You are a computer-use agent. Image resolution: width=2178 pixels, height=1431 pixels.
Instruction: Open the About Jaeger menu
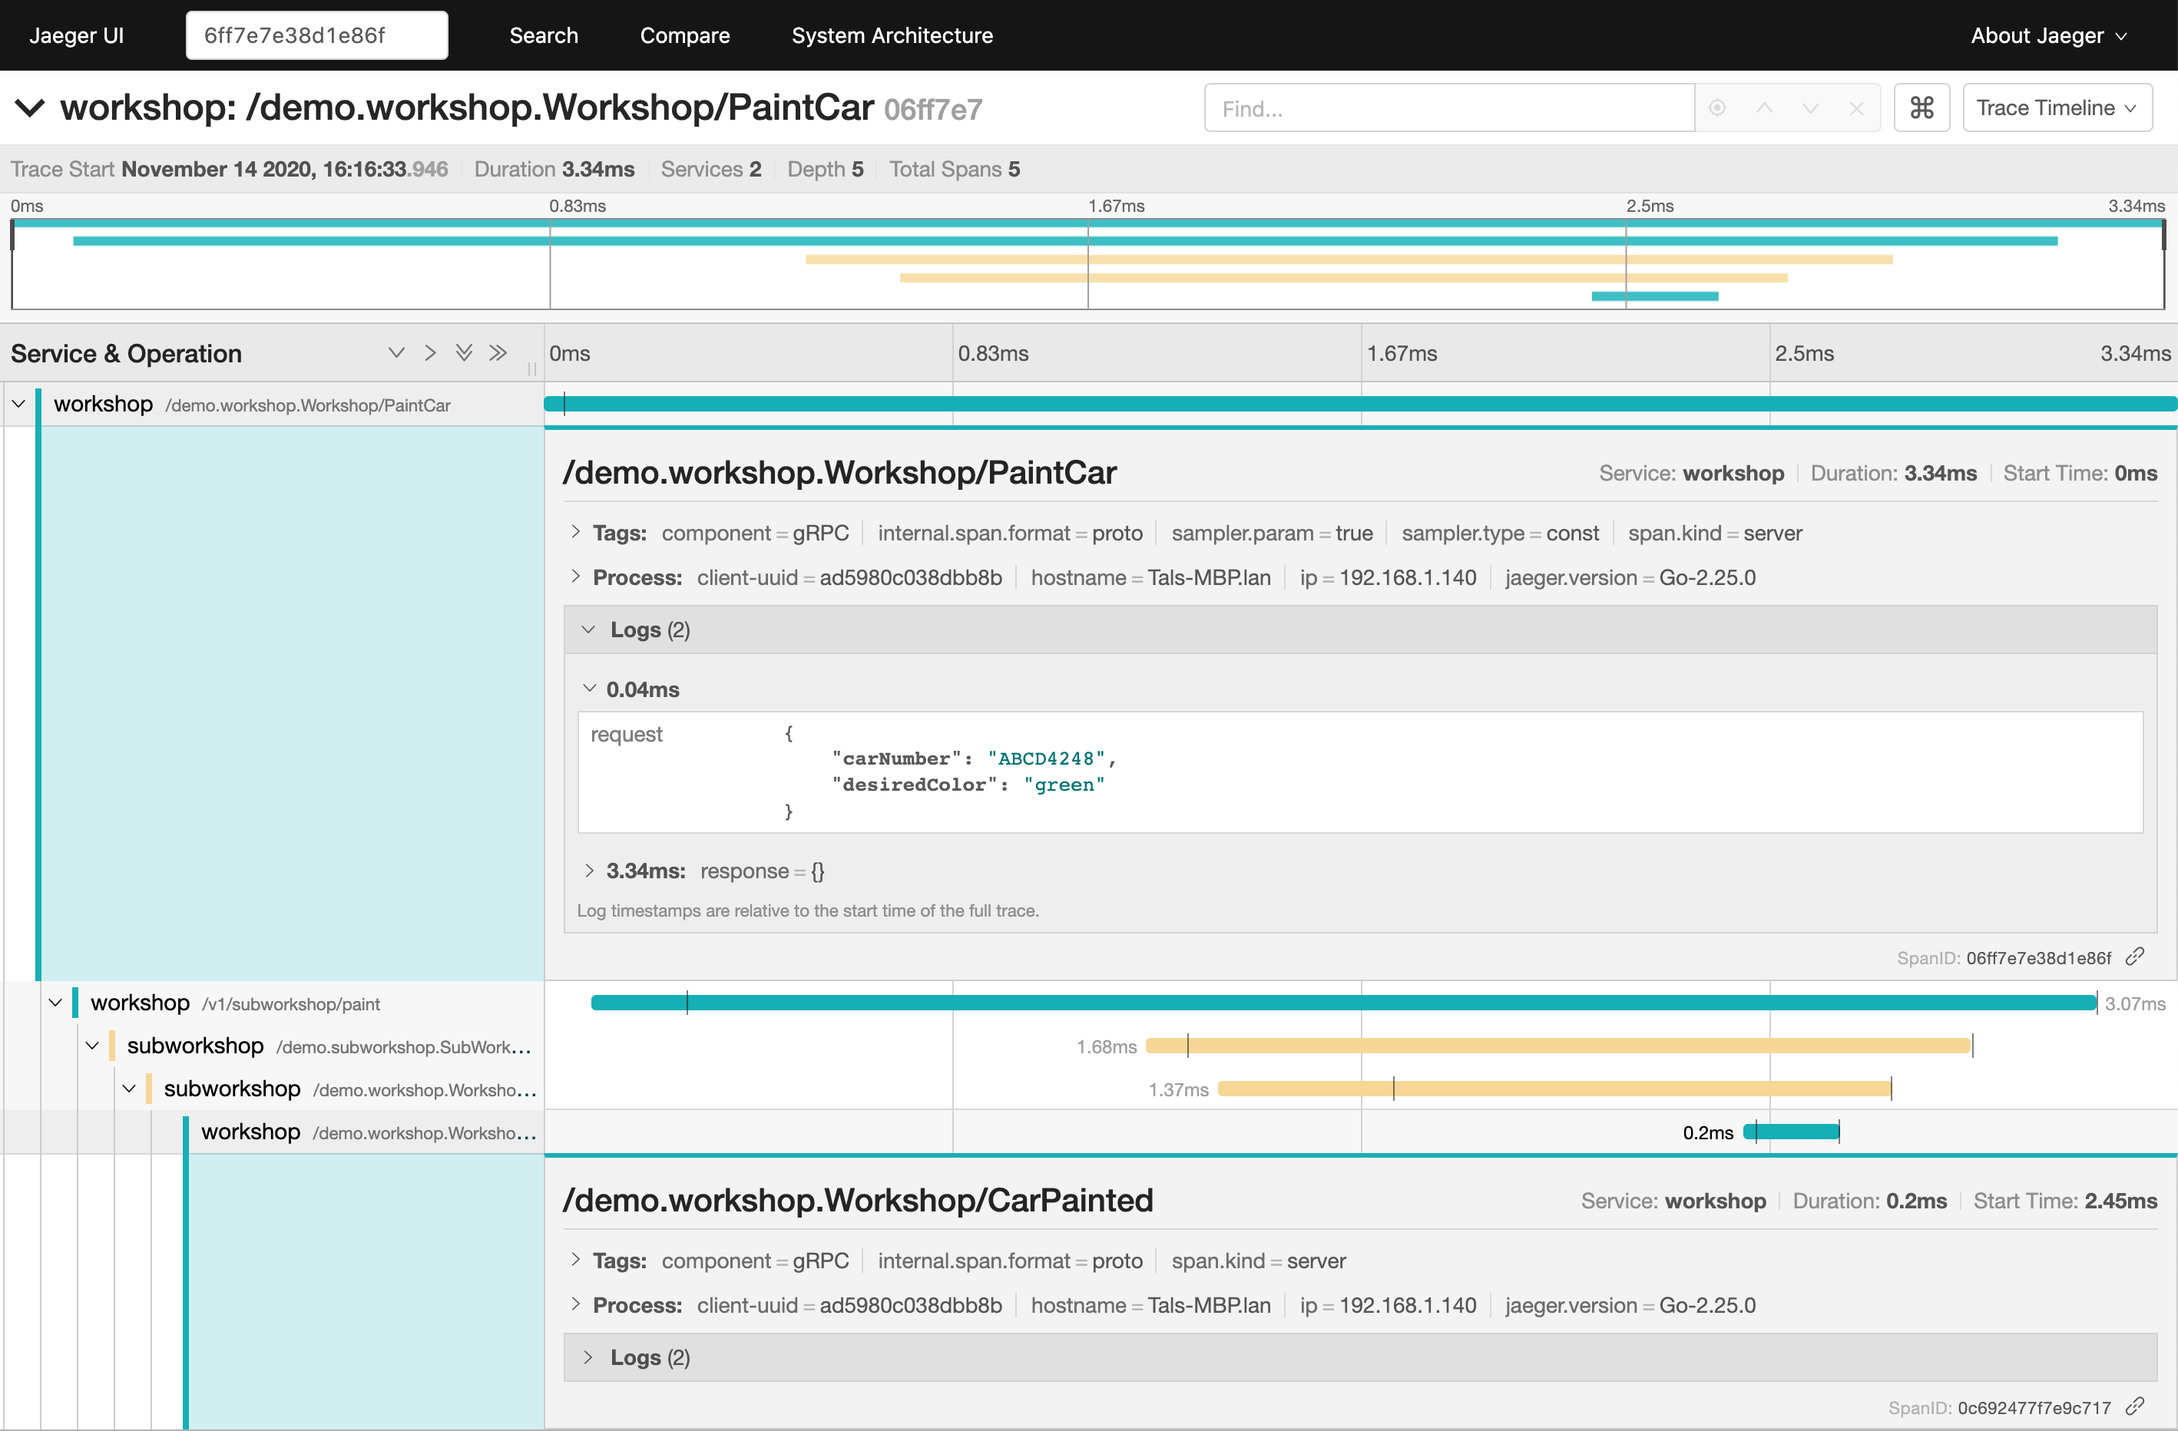(2048, 35)
